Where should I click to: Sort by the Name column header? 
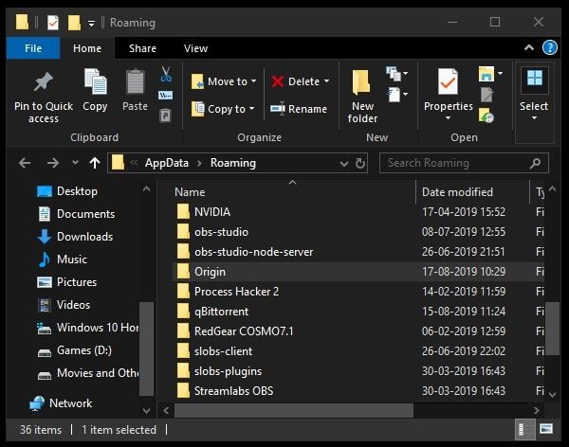pyautogui.click(x=190, y=192)
